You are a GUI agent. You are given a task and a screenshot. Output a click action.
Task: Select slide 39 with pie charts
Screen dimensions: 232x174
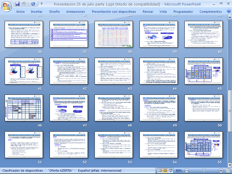tap(159, 34)
